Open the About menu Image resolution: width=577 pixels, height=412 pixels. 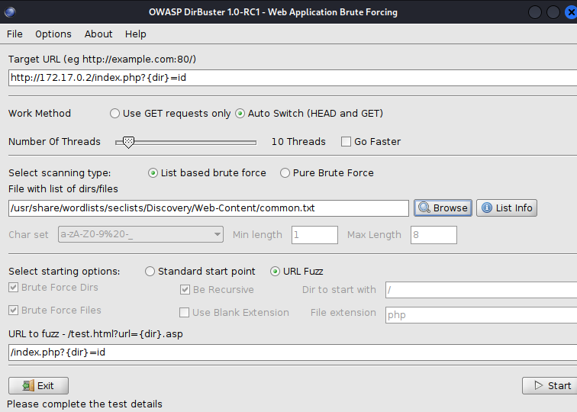(x=98, y=34)
